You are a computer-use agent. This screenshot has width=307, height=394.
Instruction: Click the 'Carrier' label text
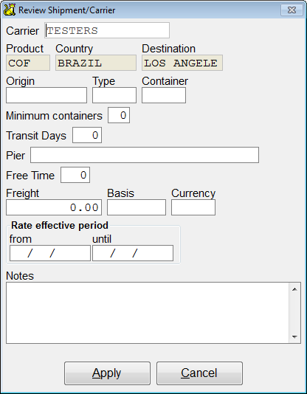pyautogui.click(x=23, y=31)
